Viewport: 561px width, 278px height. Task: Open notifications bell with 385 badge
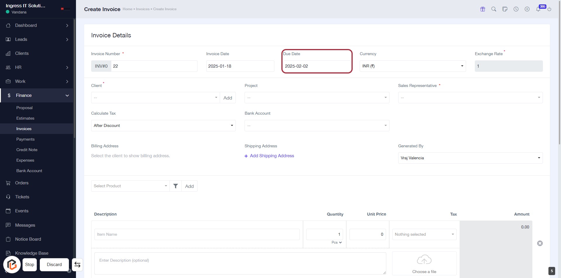click(538, 9)
